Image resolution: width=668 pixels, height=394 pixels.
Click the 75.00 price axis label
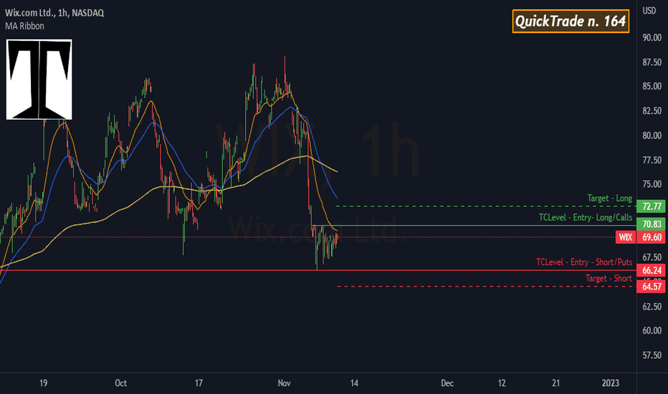point(652,184)
